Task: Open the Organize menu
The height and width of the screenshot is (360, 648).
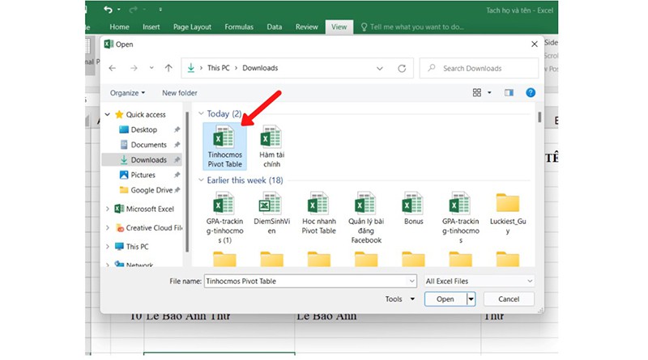Action: click(x=127, y=93)
